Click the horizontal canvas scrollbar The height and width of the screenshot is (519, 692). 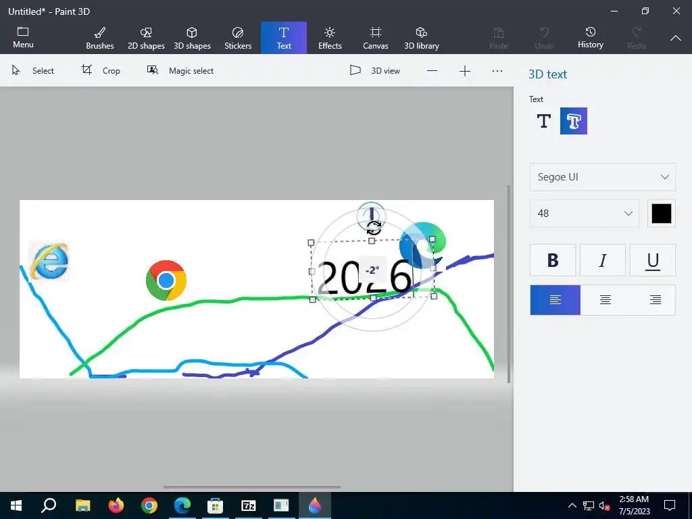click(251, 487)
